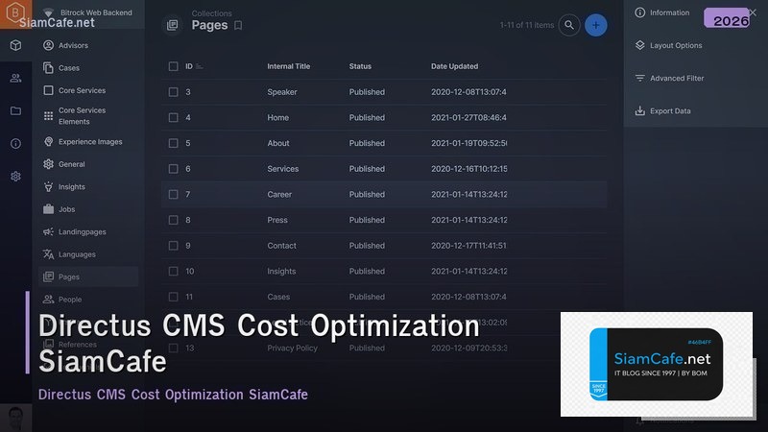Sort by Internal Title column header
The height and width of the screenshot is (432, 768).
point(289,66)
